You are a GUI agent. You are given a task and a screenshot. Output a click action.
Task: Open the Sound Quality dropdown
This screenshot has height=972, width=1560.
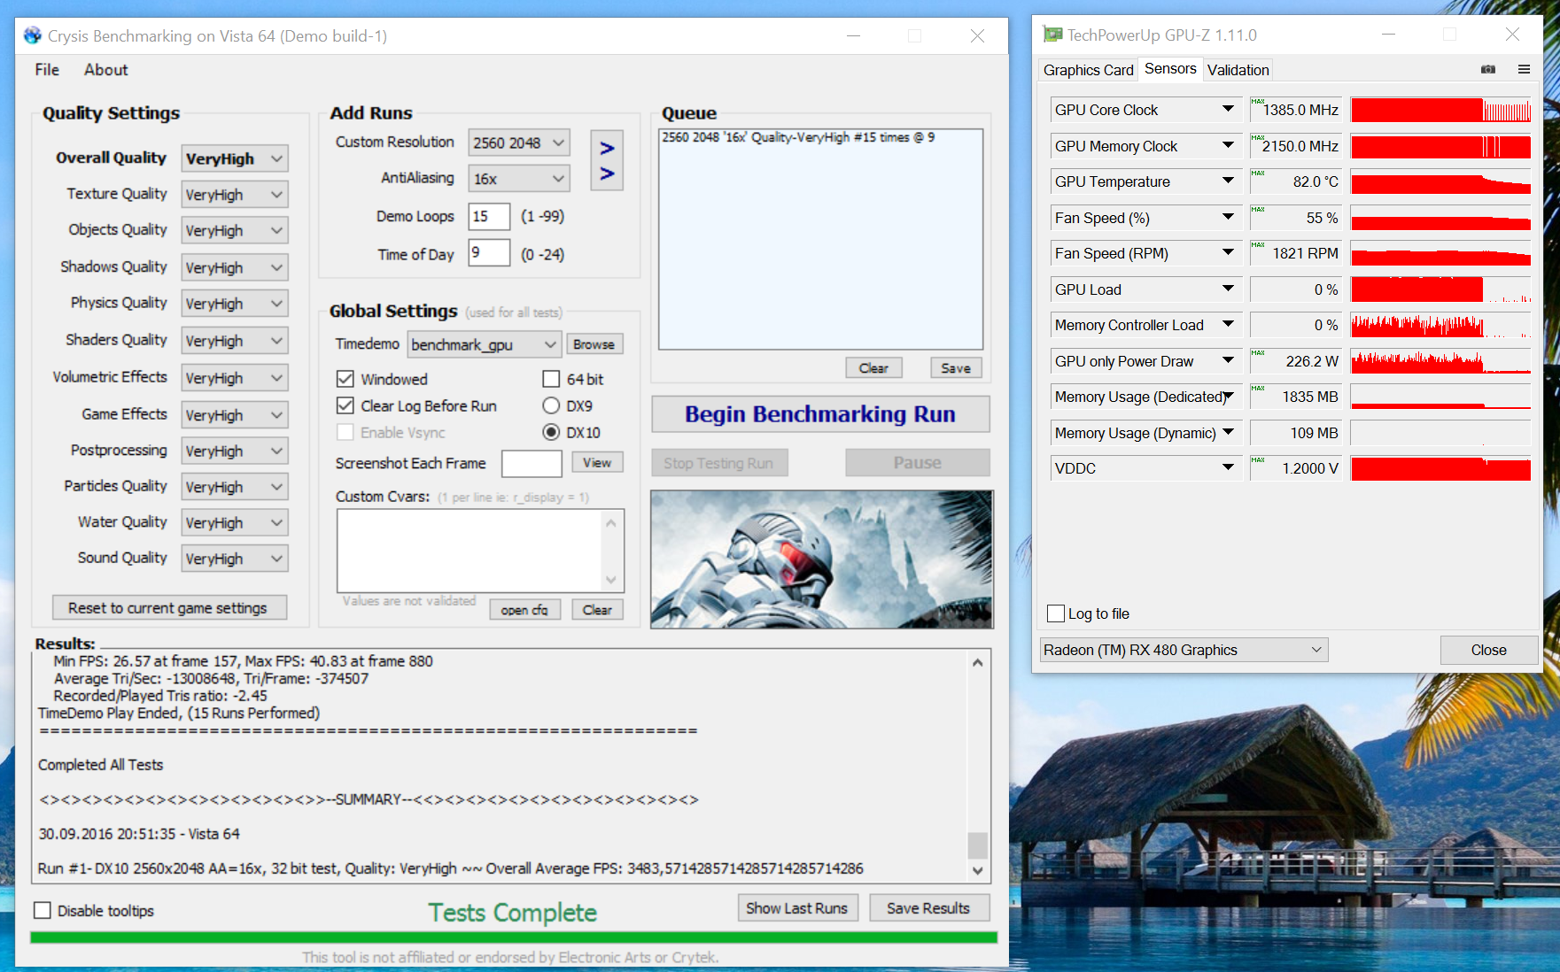click(235, 559)
